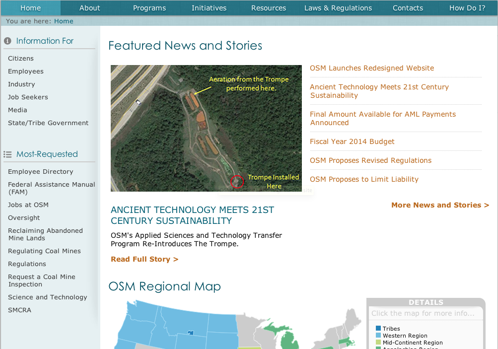Visit Jobs at OSM
Viewport: 498px width, 349px height.
tap(28, 205)
